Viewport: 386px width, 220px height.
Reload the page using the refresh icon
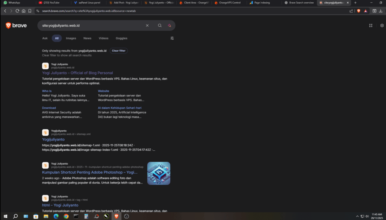click(17, 11)
